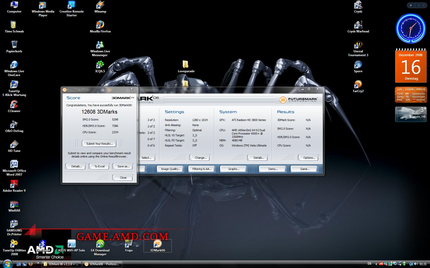Launch HD Tune from desktop

[14, 146]
